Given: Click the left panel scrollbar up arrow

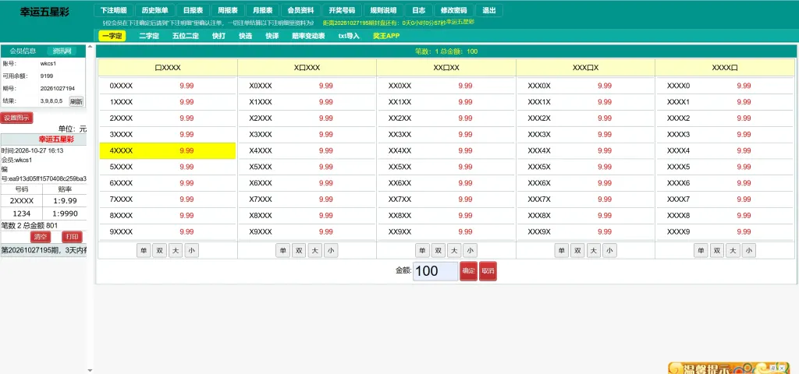Looking at the screenshot, I should coord(91,47).
